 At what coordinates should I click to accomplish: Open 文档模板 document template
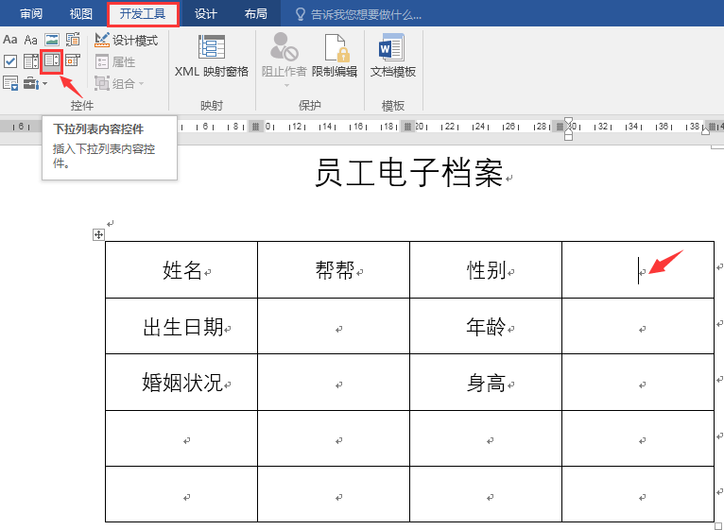point(393,56)
